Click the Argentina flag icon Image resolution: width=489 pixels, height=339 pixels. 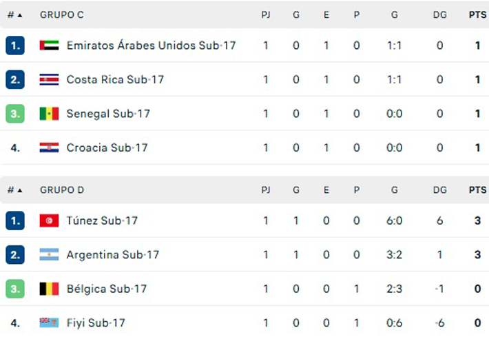[x=49, y=255]
